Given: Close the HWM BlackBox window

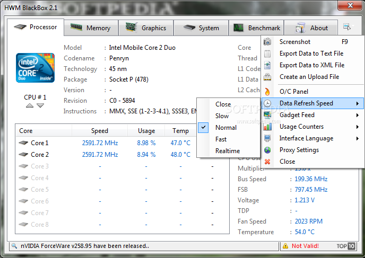Looking at the screenshot, I should 350,5.
